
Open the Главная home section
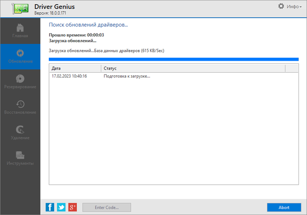[x=20, y=31]
